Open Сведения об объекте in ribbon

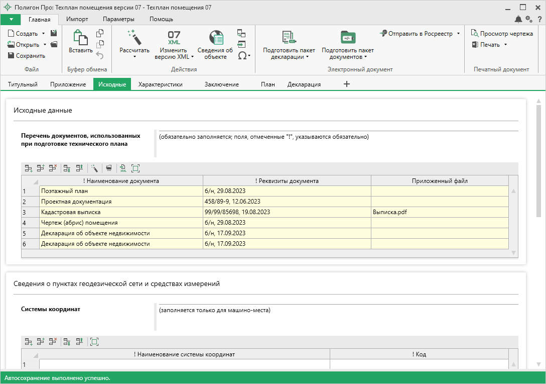tap(215, 38)
